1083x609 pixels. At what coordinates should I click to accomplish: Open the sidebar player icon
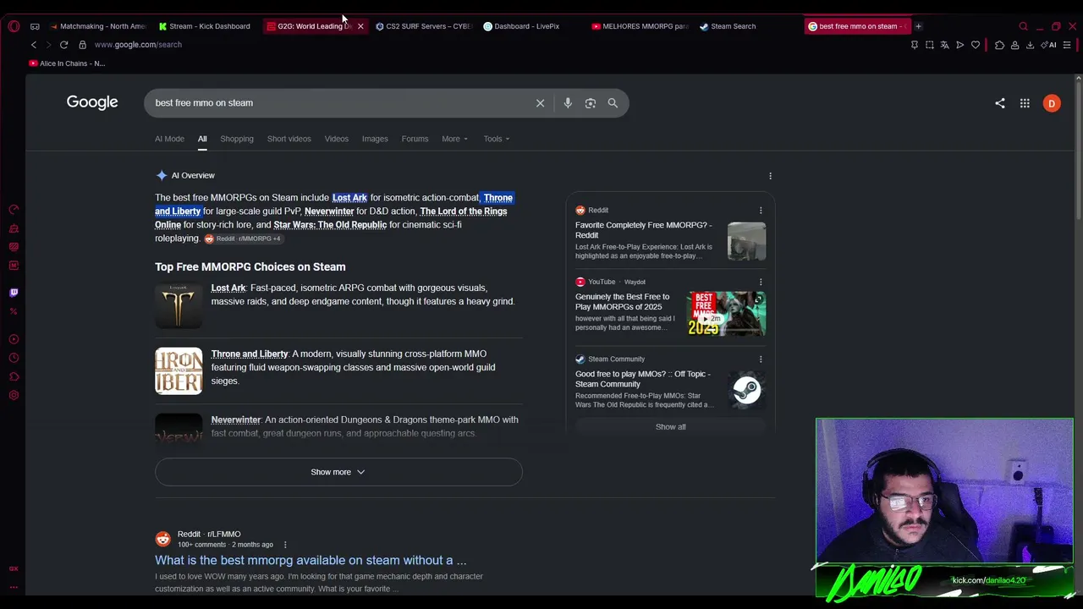(14, 339)
